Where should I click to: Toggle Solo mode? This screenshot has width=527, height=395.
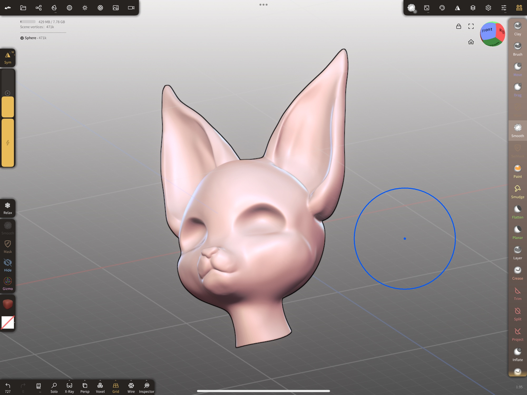coord(54,388)
